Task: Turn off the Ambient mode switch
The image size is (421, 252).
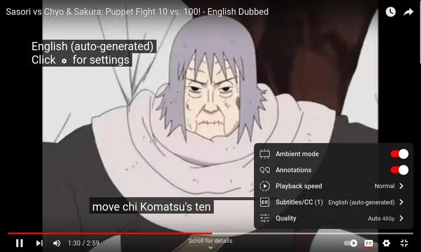Action: point(400,154)
